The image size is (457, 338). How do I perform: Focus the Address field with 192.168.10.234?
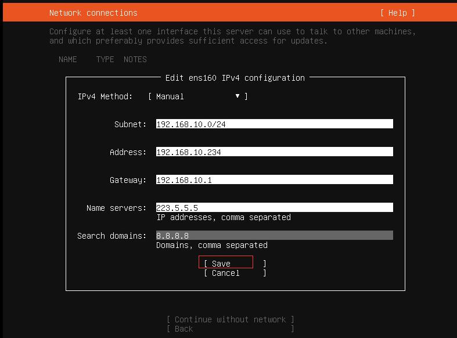[274, 152]
